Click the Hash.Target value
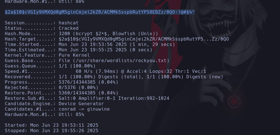The image size is (280, 135). coord(144,39)
